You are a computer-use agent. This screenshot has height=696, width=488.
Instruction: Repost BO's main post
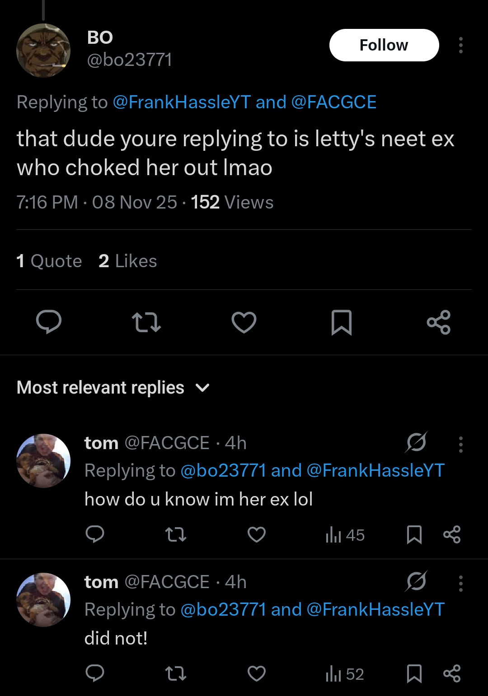pos(146,322)
